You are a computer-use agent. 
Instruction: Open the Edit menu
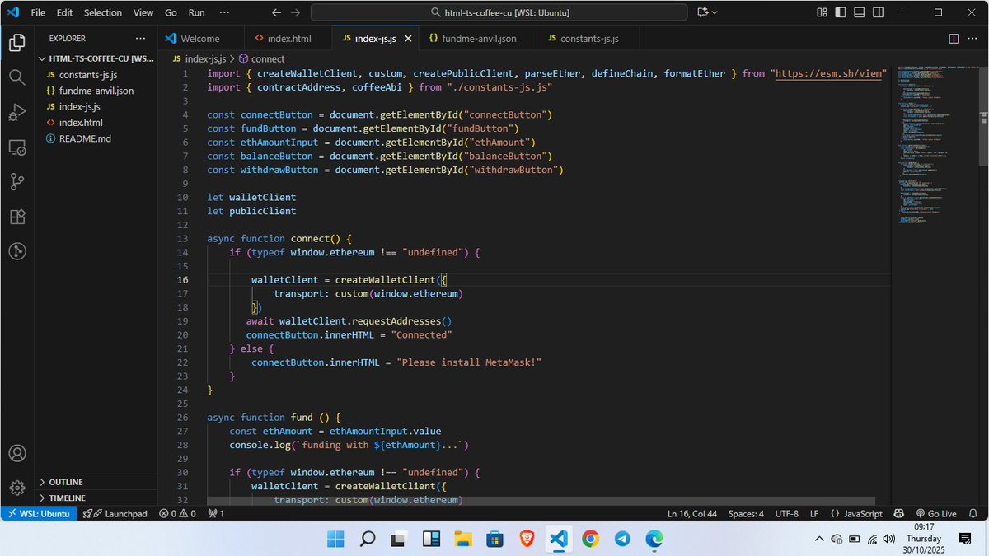[65, 12]
